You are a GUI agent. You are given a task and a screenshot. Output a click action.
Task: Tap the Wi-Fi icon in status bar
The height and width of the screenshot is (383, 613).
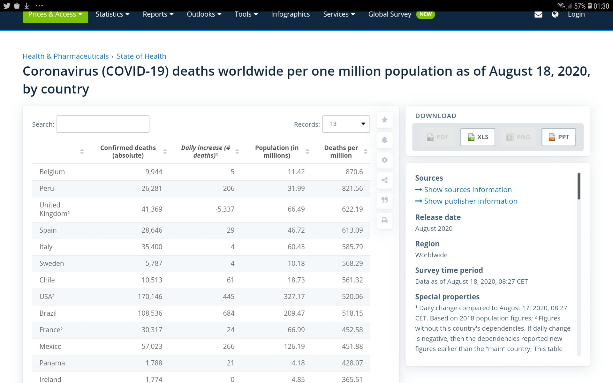pos(561,5)
